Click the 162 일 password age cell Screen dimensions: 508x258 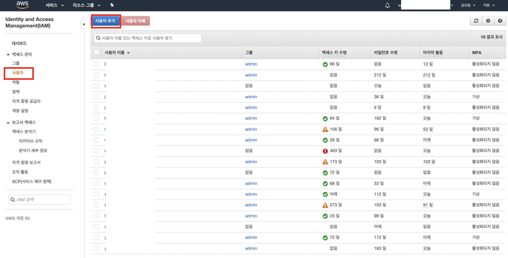coord(380,118)
